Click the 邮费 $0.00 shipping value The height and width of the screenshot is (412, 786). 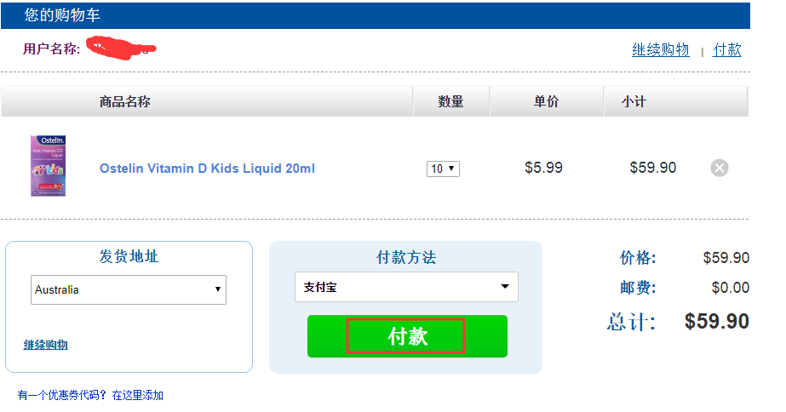click(730, 288)
